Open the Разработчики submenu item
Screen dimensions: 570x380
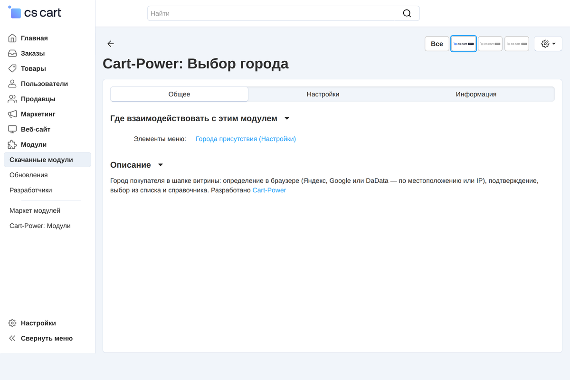click(31, 190)
